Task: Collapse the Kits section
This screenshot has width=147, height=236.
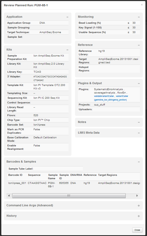Action: (67, 50)
